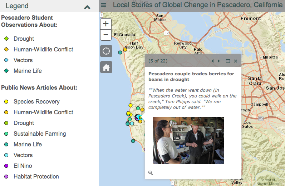The image size is (285, 186).
Task: Zoom out of the map
Action: (106, 35)
